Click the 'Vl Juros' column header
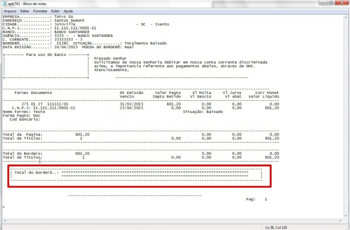The image size is (350, 230). (232, 93)
